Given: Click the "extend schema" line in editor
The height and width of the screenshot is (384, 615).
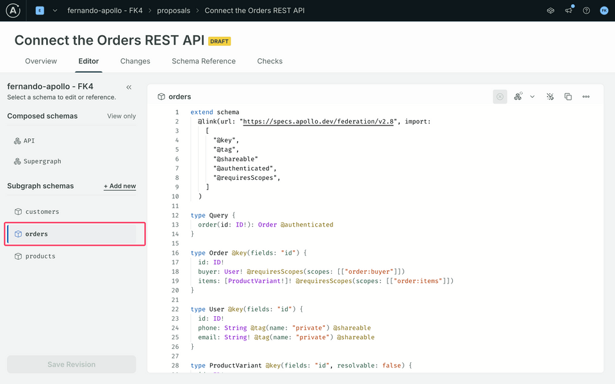Looking at the screenshot, I should click(215, 112).
